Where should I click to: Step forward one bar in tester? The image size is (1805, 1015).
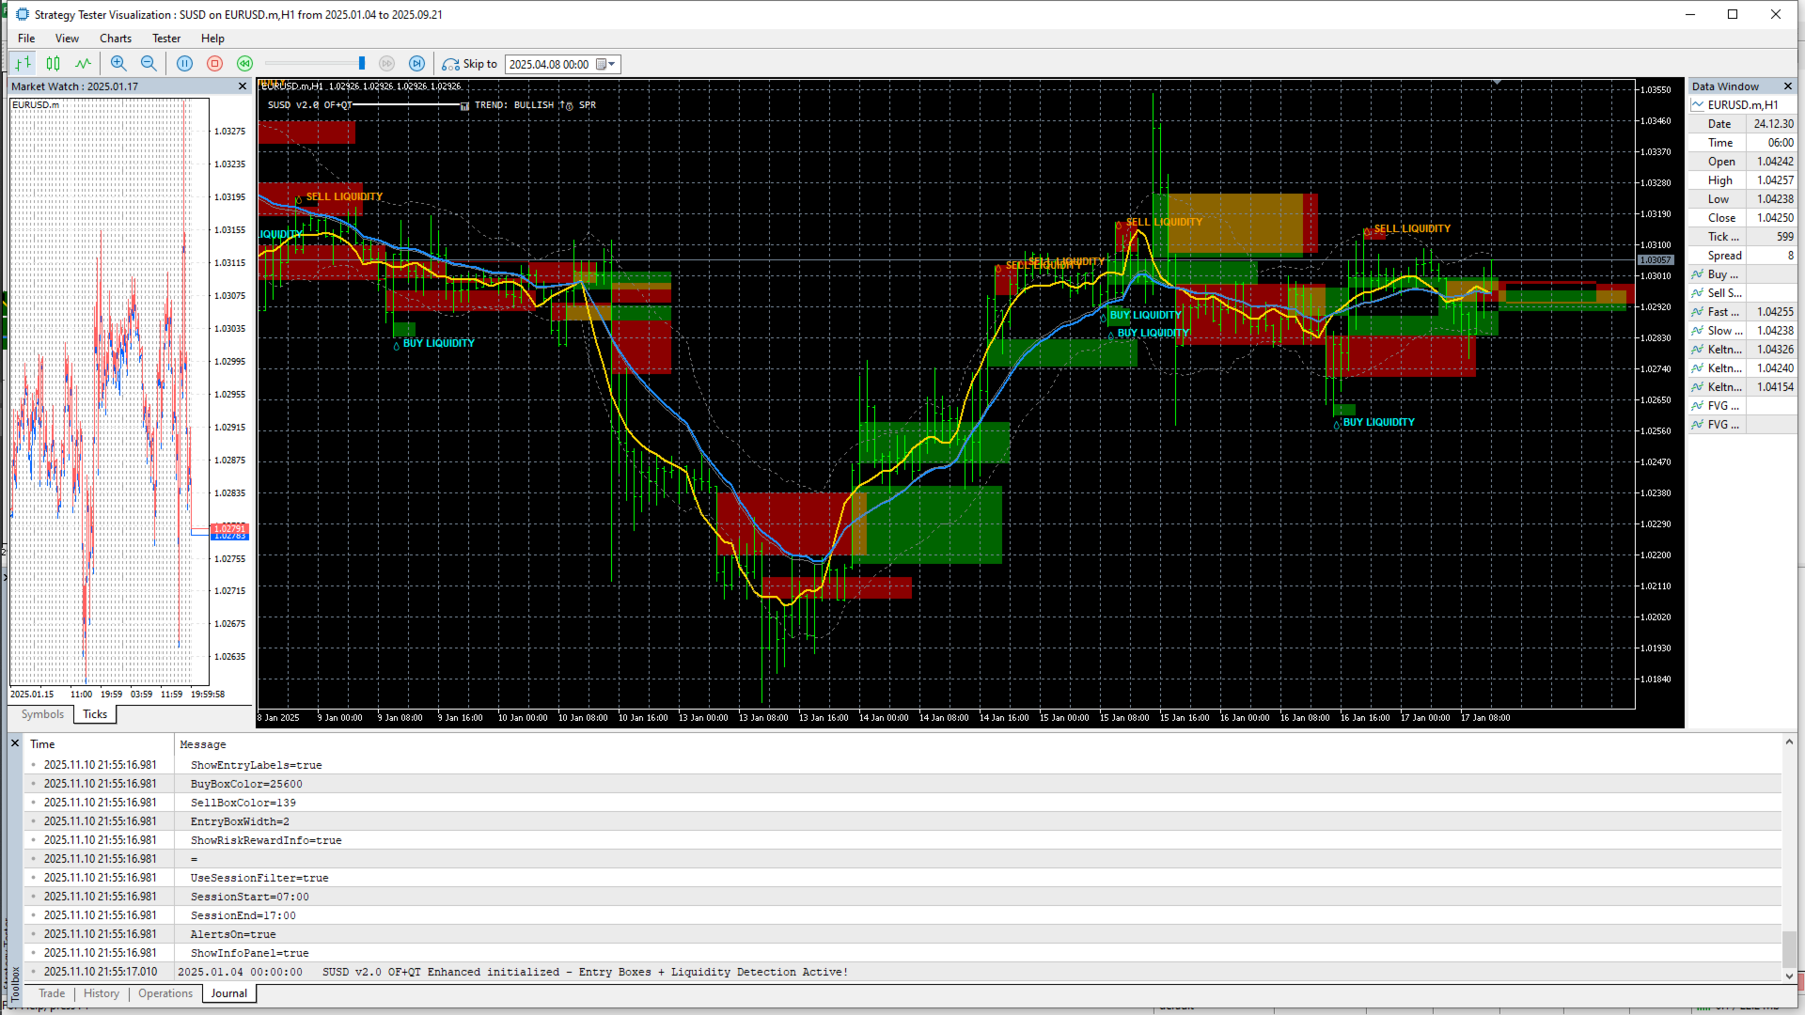click(x=416, y=64)
